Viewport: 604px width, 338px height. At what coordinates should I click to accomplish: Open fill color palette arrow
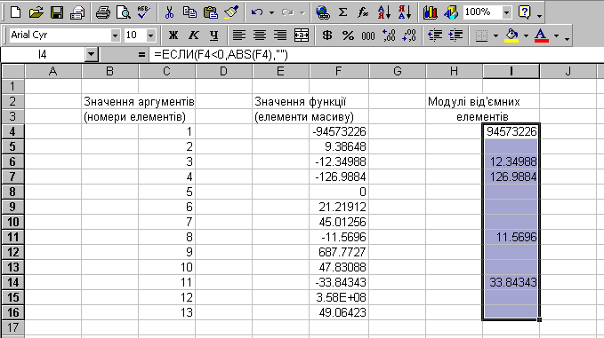click(527, 35)
